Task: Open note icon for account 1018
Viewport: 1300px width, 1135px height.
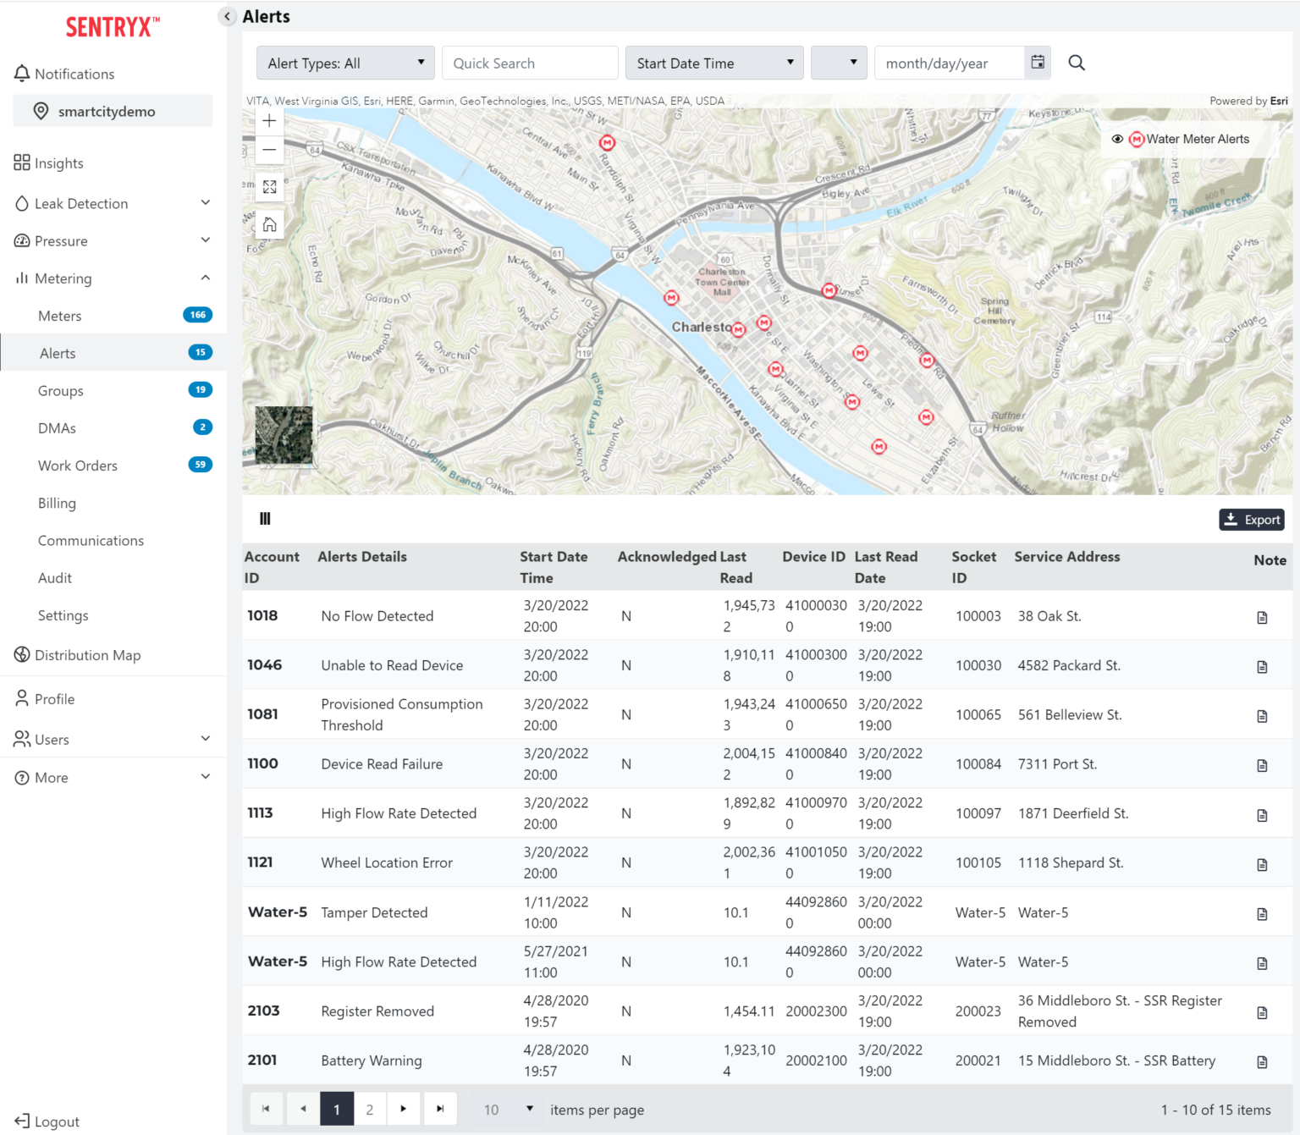Action: pyautogui.click(x=1262, y=617)
